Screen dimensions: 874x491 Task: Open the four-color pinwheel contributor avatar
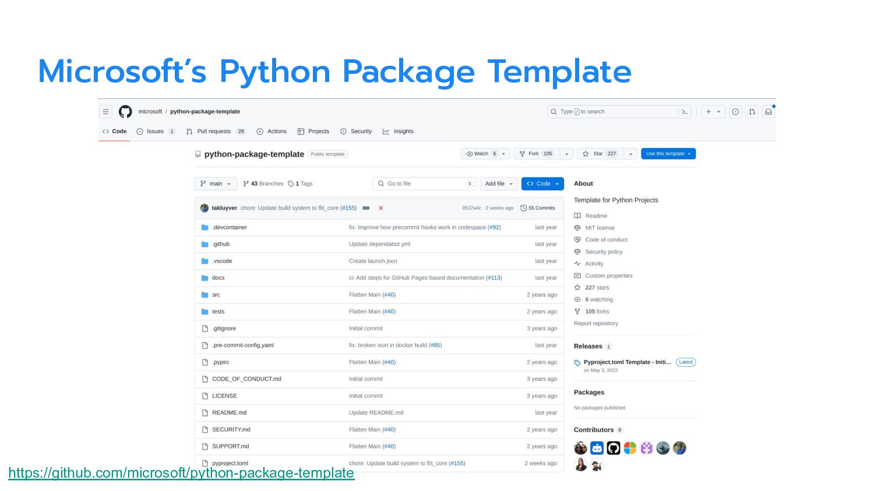point(630,448)
